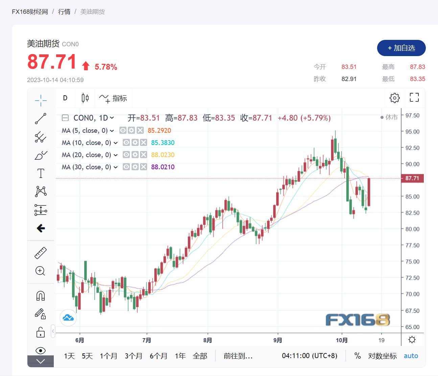Open settings for MA (20, close, 0)
The width and height of the screenshot is (438, 376).
pyautogui.click(x=135, y=155)
